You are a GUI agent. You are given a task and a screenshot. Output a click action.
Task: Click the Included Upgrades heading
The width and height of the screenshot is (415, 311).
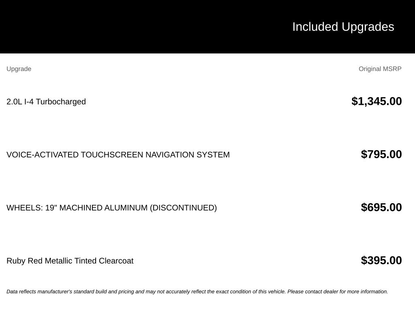[x=343, y=27]
